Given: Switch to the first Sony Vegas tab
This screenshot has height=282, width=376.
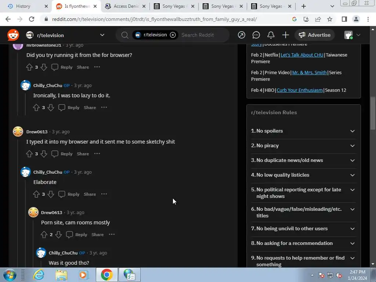Looking at the screenshot, I should (174, 6).
